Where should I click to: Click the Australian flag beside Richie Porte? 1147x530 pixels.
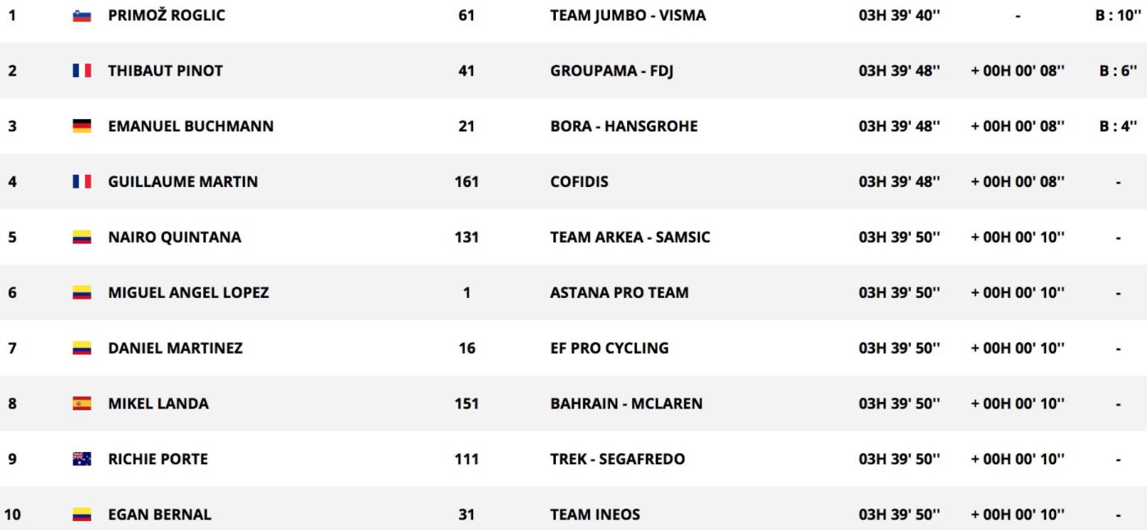coord(81,459)
